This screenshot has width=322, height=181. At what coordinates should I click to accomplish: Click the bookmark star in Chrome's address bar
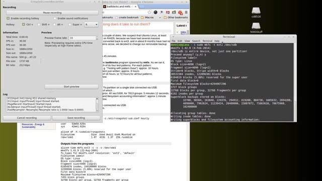(x=149, y=12)
